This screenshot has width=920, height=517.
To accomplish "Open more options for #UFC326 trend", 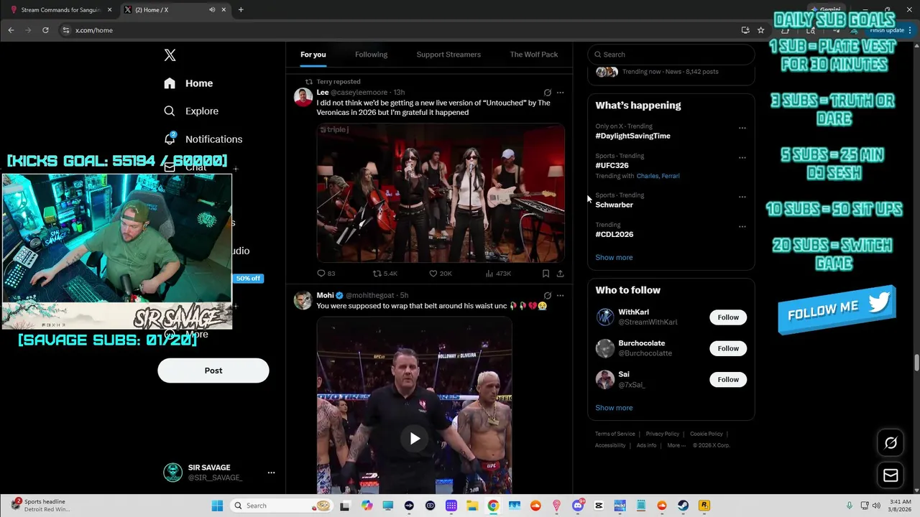I will click(x=742, y=158).
